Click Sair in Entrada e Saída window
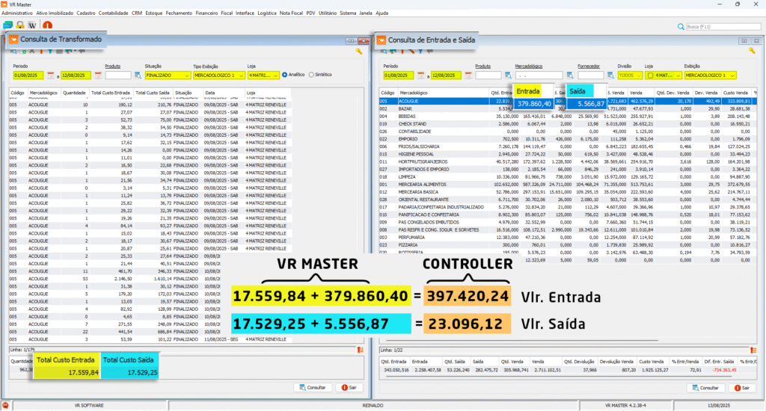Image resolution: width=766 pixels, height=411 pixels. click(741, 388)
